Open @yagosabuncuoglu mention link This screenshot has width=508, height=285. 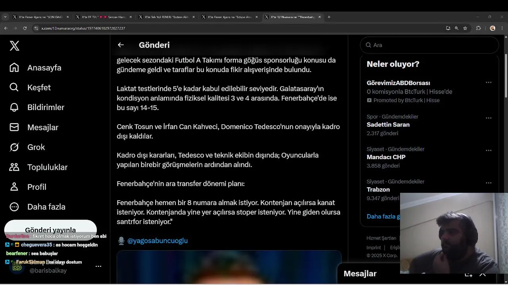tap(157, 241)
